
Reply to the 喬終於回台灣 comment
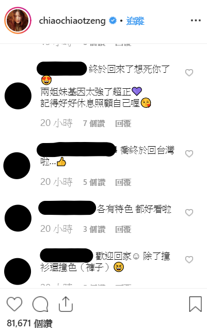pyautogui.click(x=123, y=182)
